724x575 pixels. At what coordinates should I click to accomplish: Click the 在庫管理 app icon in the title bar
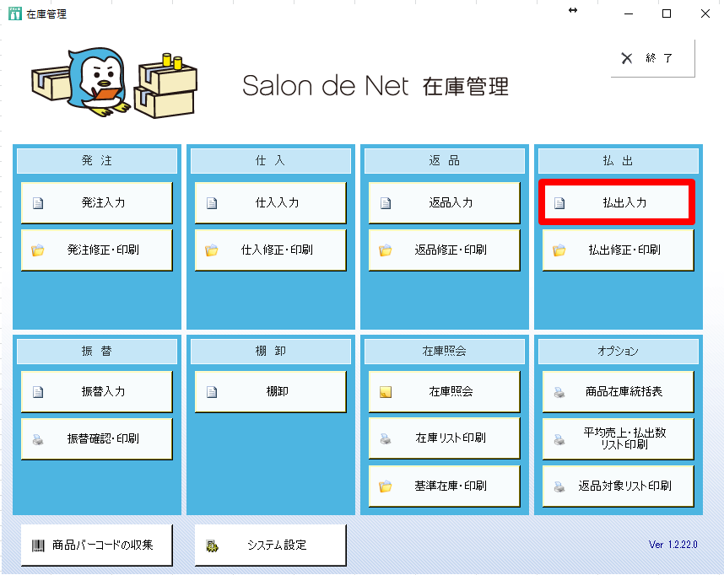pos(15,13)
